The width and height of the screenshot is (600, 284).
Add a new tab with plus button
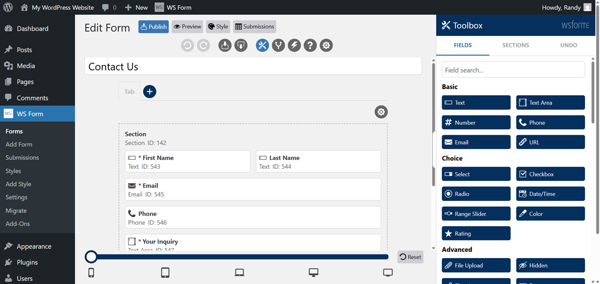coord(149,91)
